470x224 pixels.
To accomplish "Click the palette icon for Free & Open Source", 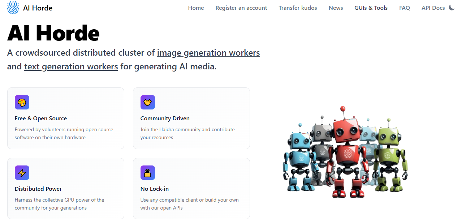I will tap(22, 102).
